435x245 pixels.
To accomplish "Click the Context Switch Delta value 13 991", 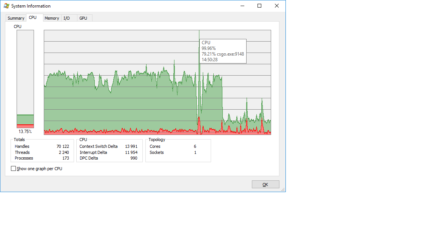I will pyautogui.click(x=131, y=146).
